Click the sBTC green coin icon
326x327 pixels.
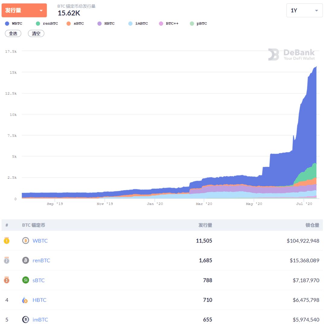(x=26, y=280)
